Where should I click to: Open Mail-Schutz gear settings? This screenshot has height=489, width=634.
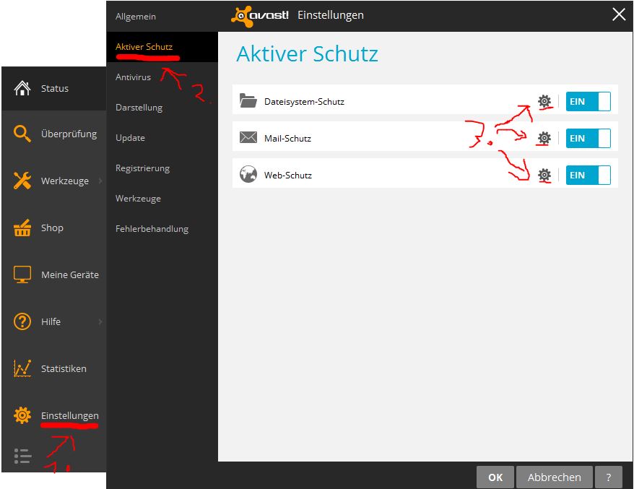point(544,138)
